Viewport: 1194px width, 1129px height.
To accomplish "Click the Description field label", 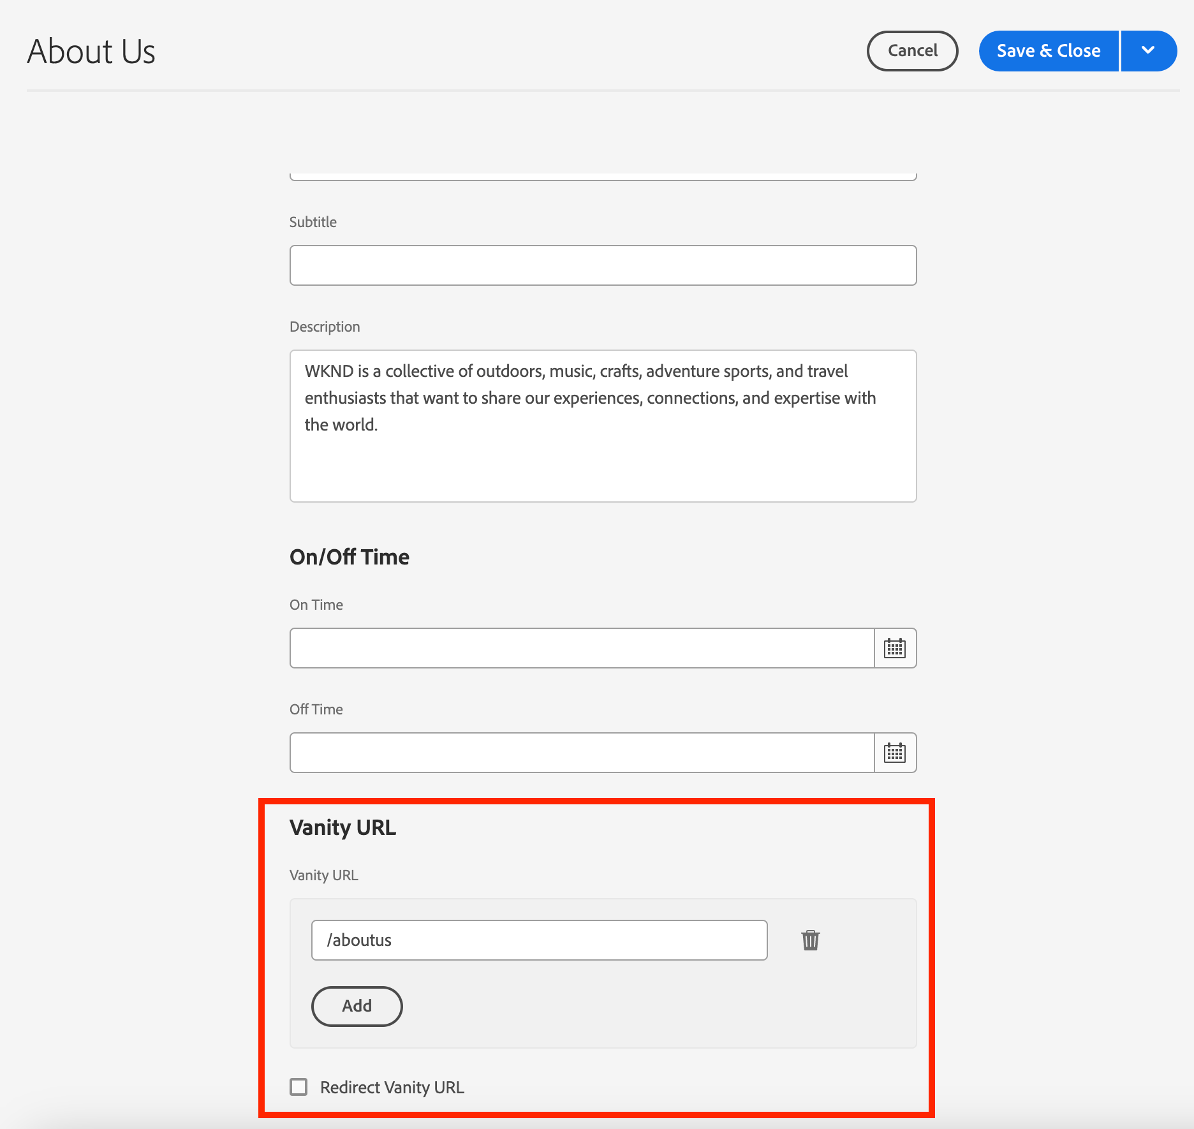I will click(x=325, y=326).
